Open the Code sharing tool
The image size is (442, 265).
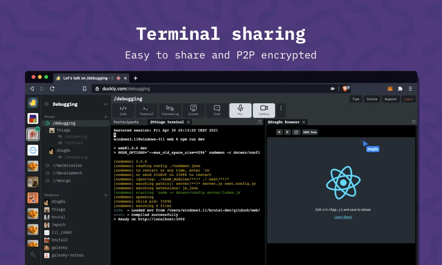pos(123,110)
